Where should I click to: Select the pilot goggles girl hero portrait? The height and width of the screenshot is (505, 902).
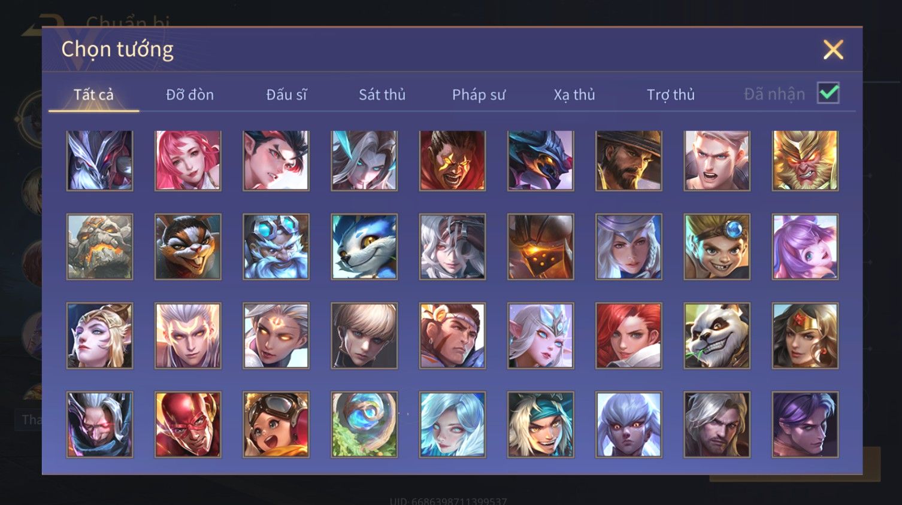[x=276, y=424]
